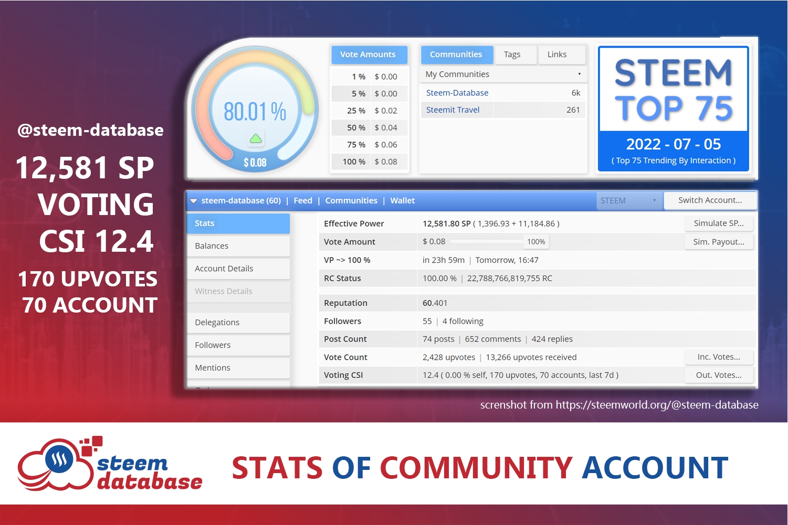Open the STEEM currency dropdown
This screenshot has width=788, height=525.
tap(628, 200)
